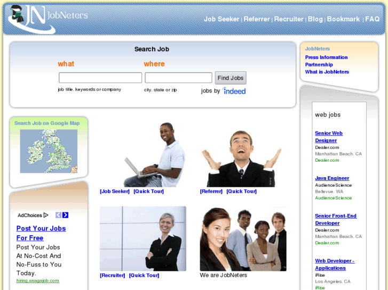Click the 'Los Angeles, CA' location text
This screenshot has width=388, height=290.
(x=332, y=281)
